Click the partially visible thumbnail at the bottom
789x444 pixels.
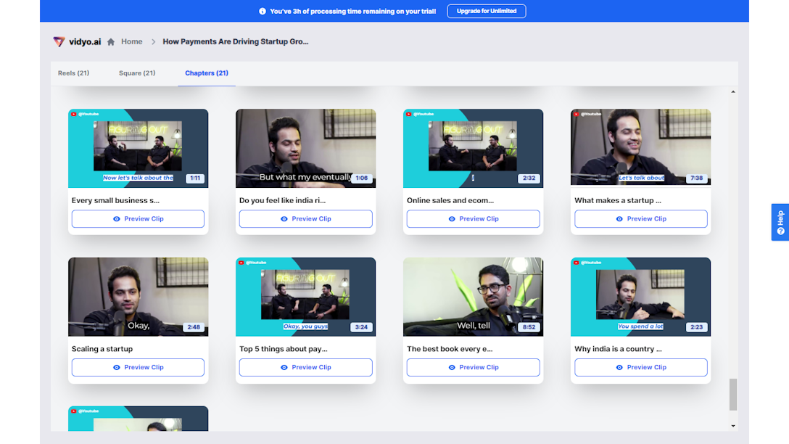tap(138, 421)
